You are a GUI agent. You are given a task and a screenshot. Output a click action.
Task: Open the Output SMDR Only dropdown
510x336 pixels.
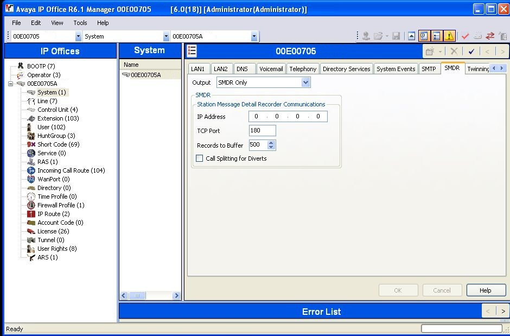tap(305, 83)
